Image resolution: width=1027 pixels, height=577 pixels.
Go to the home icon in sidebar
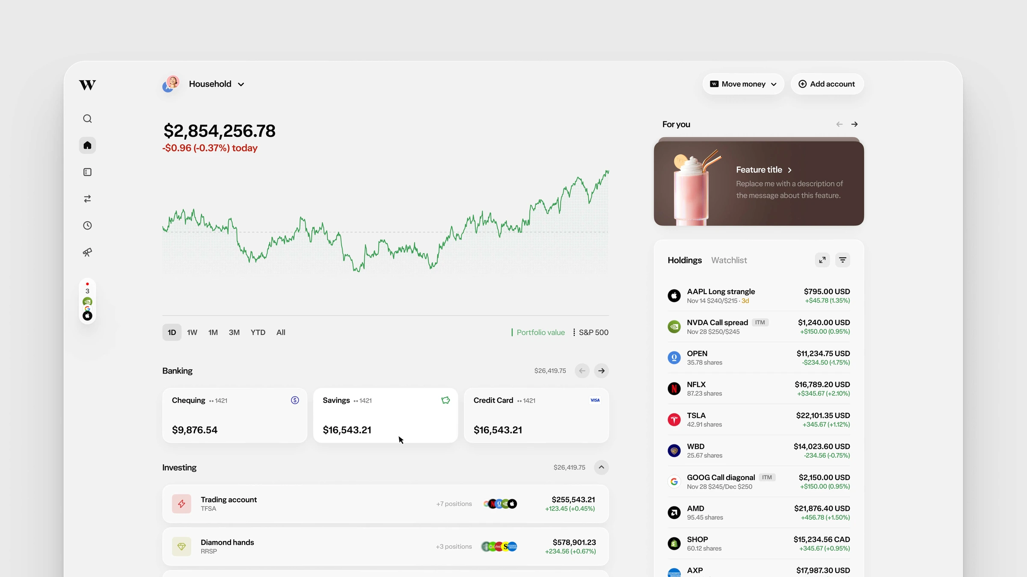click(x=87, y=145)
